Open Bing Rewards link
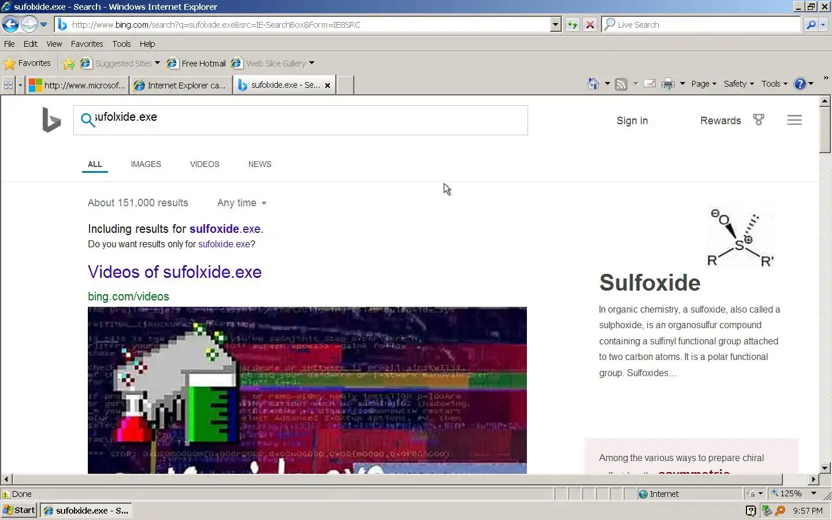Screen dimensions: 832x520 (720, 121)
